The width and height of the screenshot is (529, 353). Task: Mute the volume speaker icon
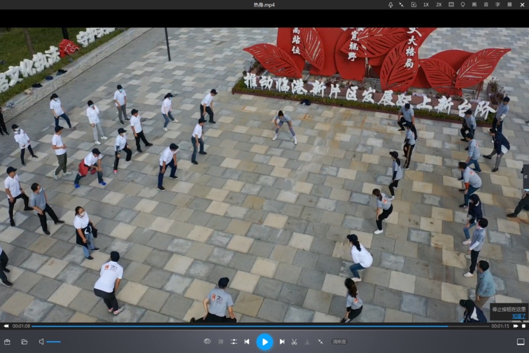[41, 342]
